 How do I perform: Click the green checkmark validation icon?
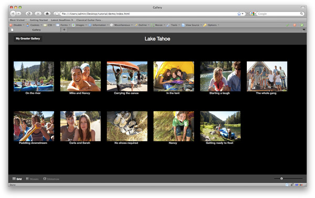tap(288, 25)
